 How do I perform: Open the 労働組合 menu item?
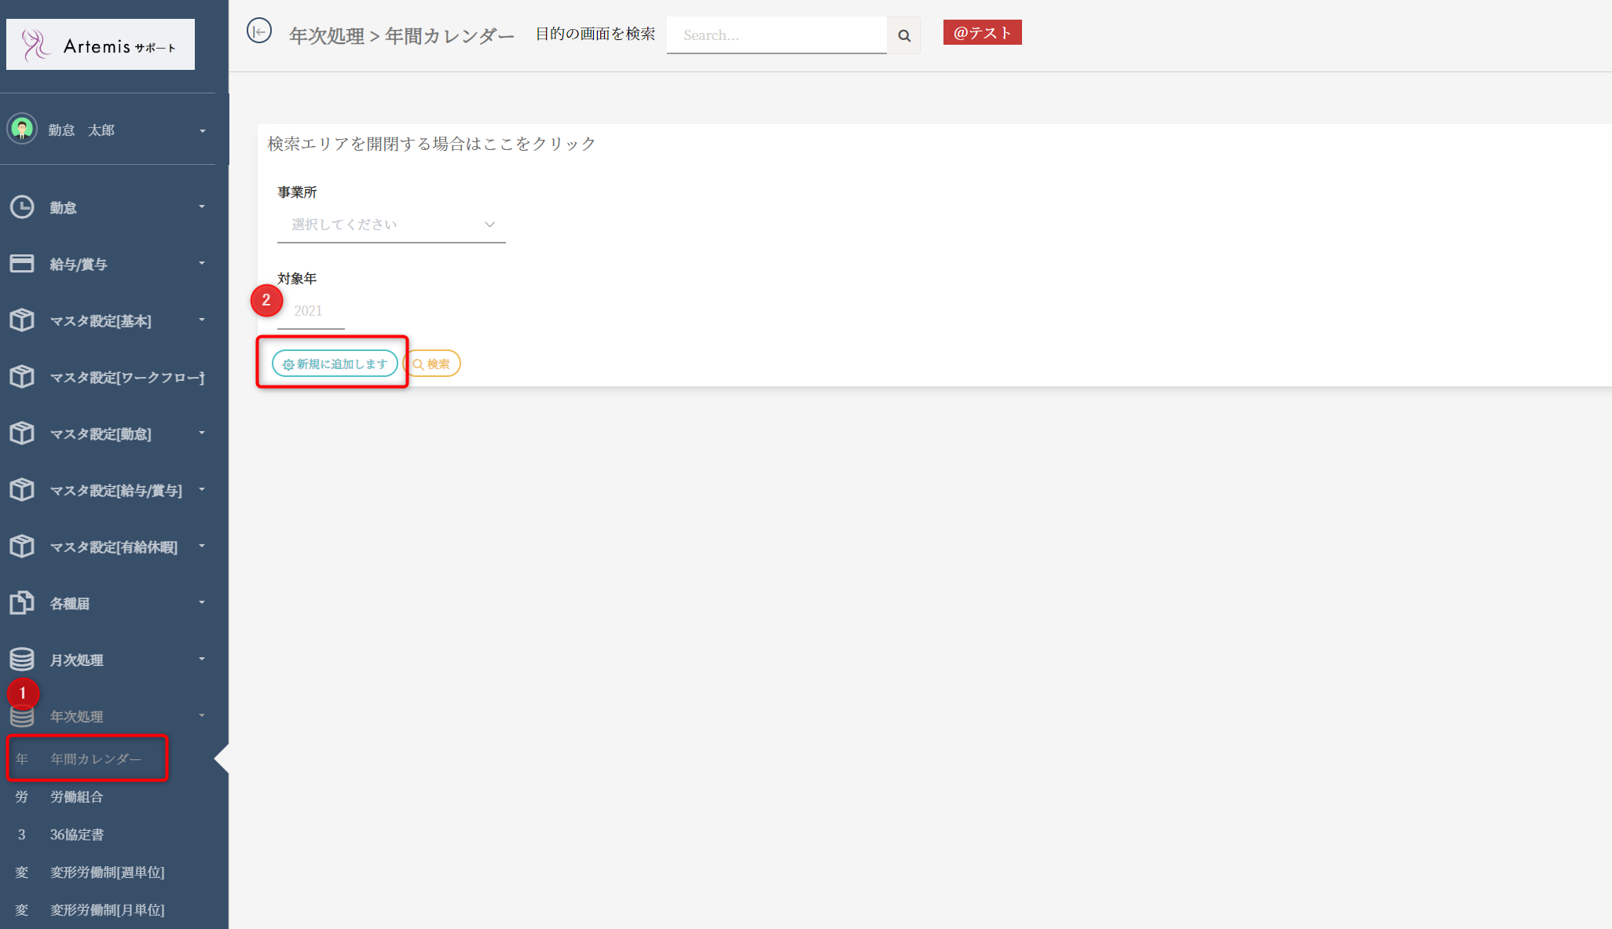click(77, 797)
